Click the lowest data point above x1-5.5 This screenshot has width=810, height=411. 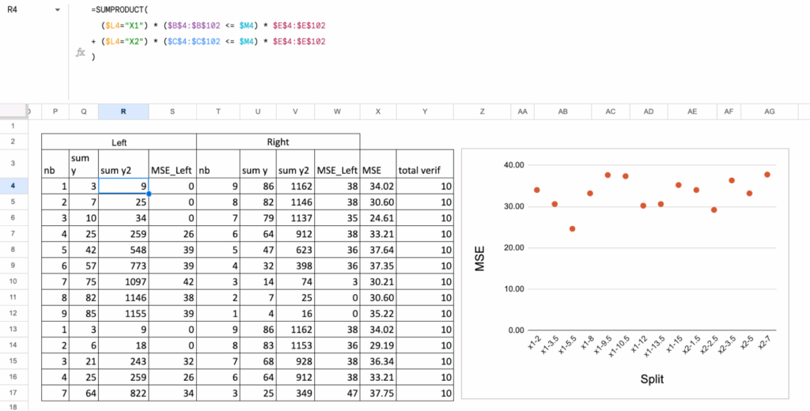point(573,228)
